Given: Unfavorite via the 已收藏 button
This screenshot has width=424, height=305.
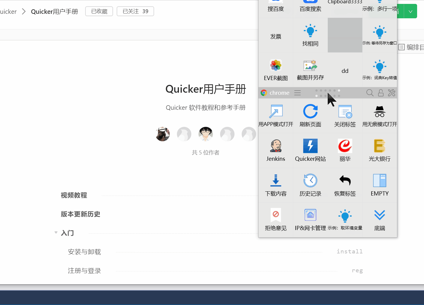Looking at the screenshot, I should 99,11.
